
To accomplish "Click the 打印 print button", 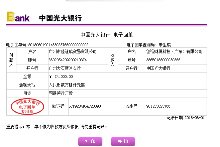I will click(x=90, y=142).
